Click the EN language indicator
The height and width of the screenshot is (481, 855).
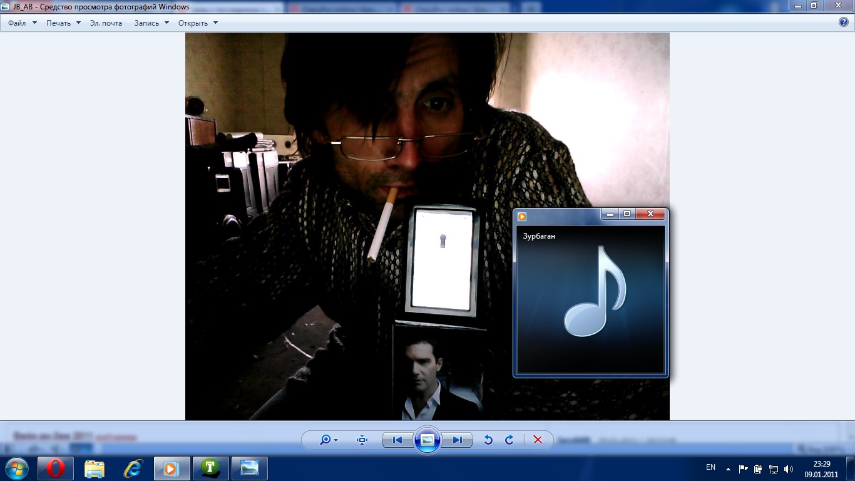[x=710, y=467]
